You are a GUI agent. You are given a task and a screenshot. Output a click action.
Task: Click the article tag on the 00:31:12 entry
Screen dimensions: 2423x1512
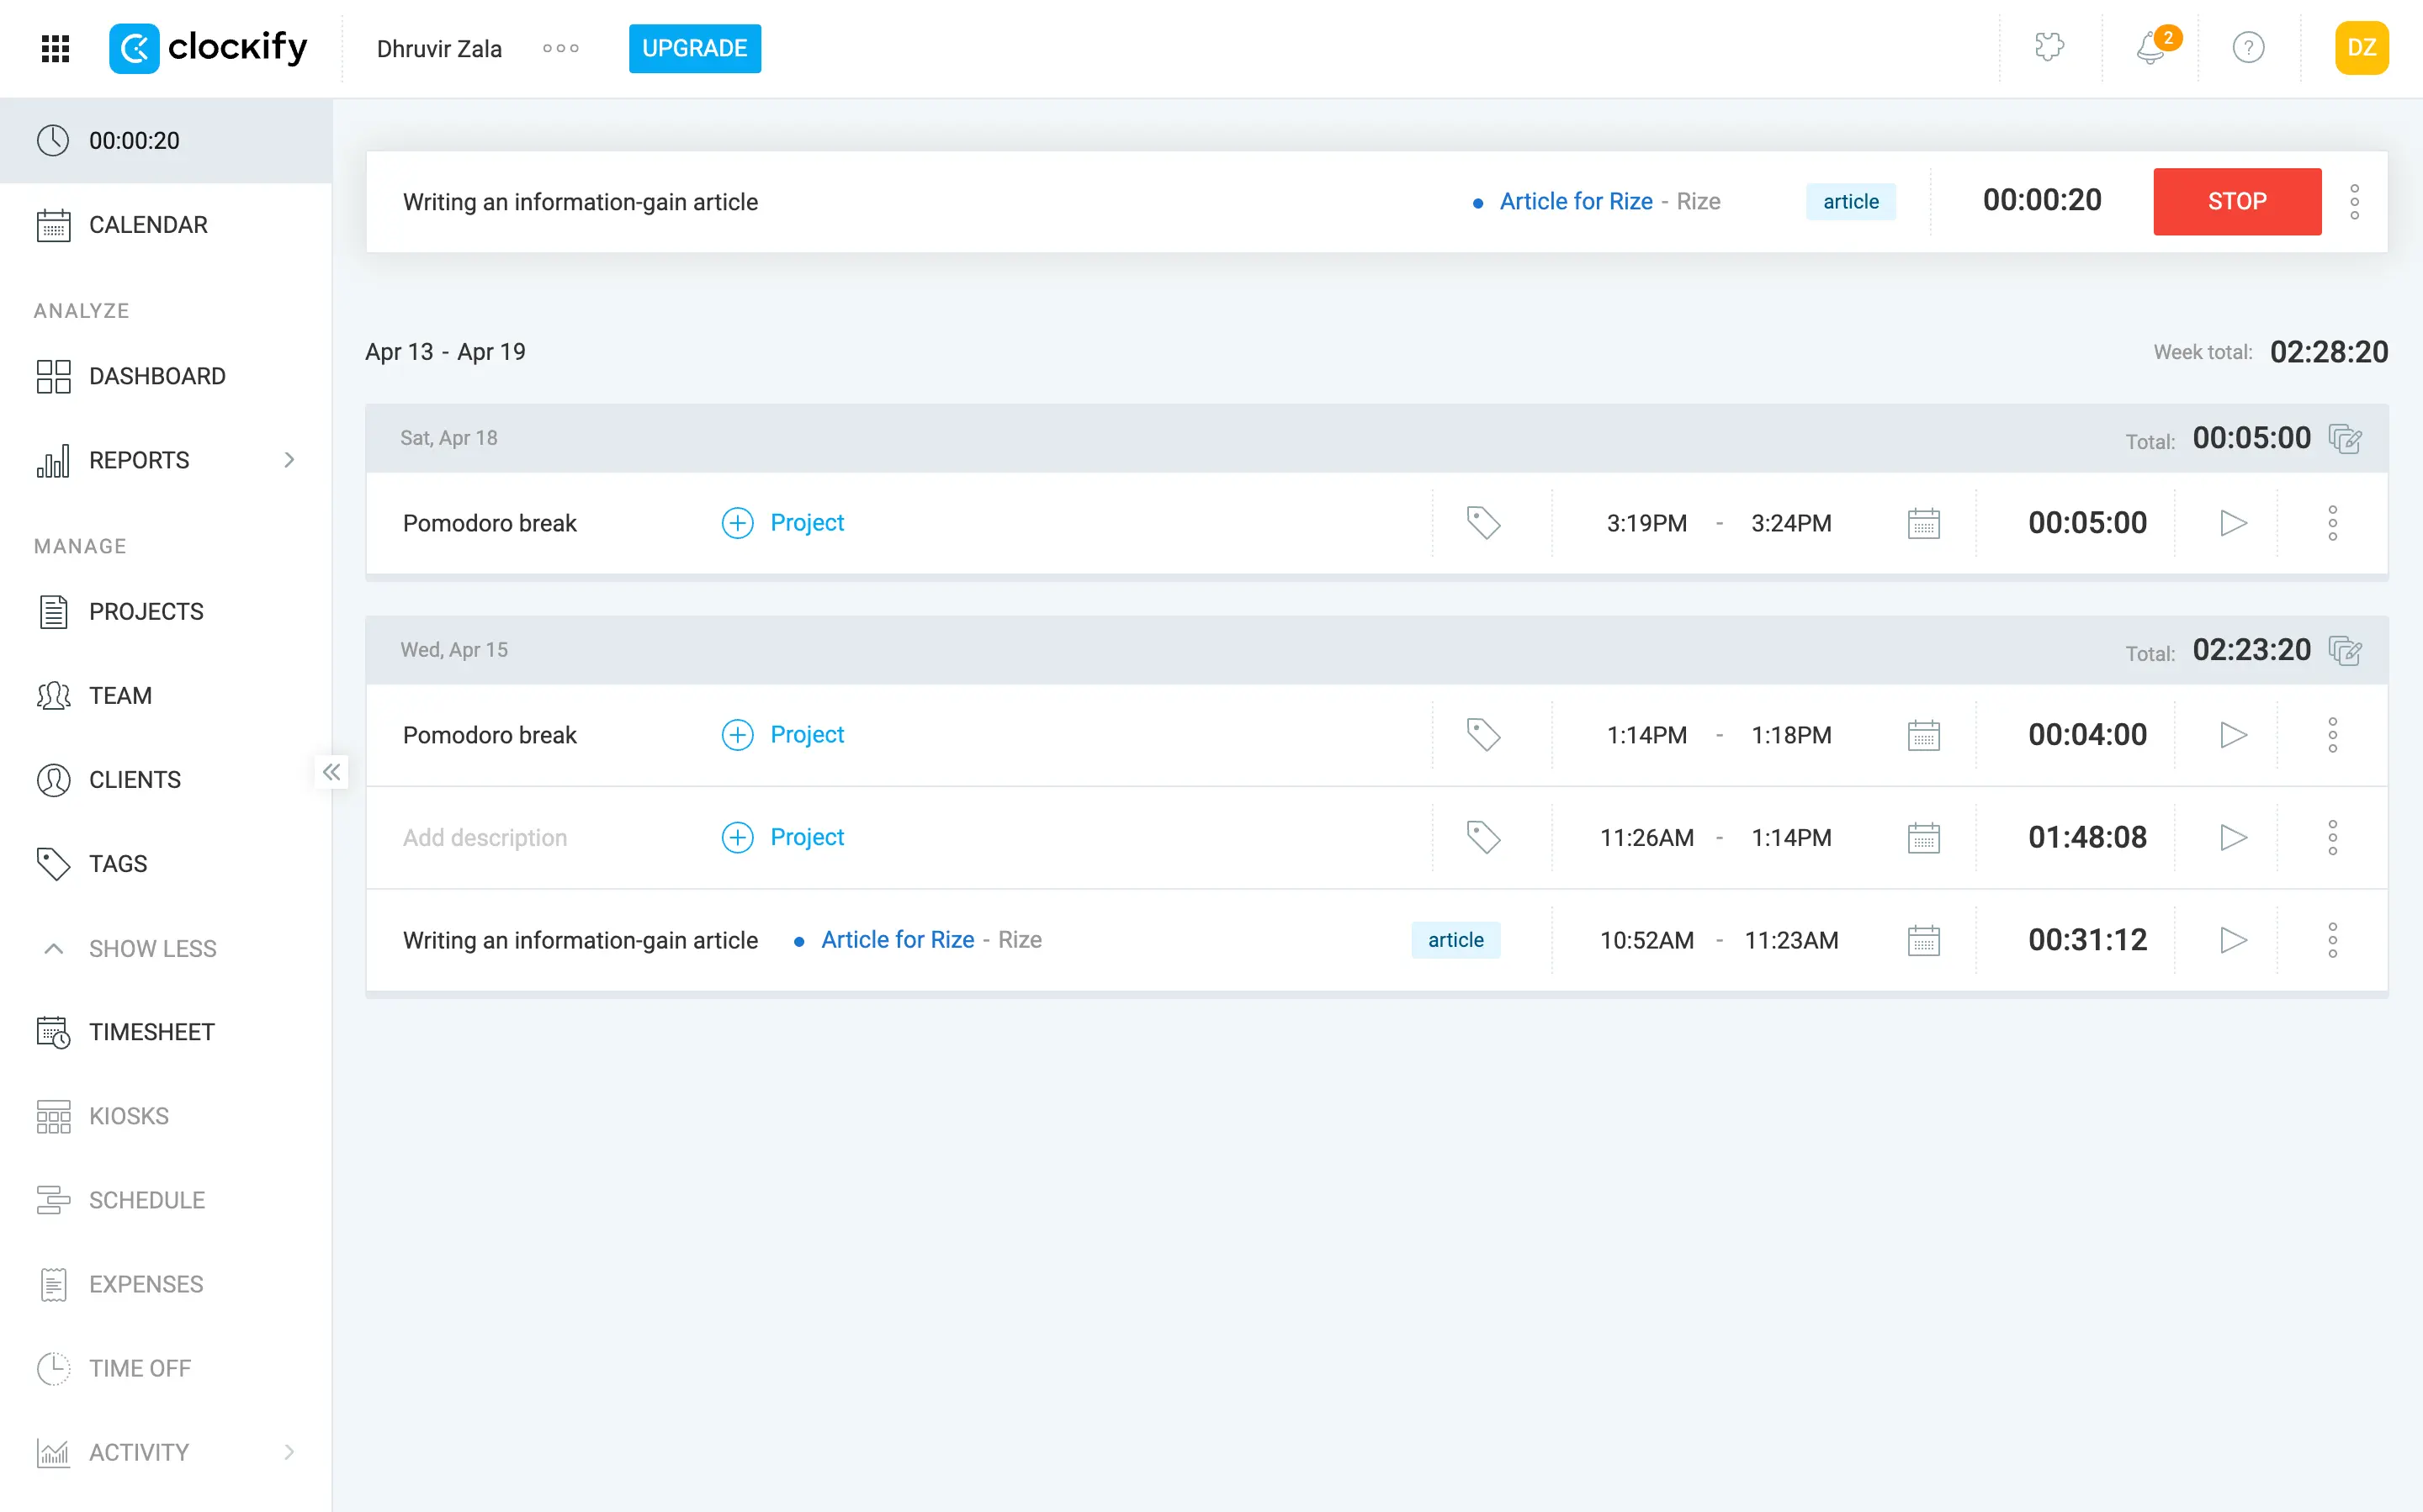(1455, 939)
